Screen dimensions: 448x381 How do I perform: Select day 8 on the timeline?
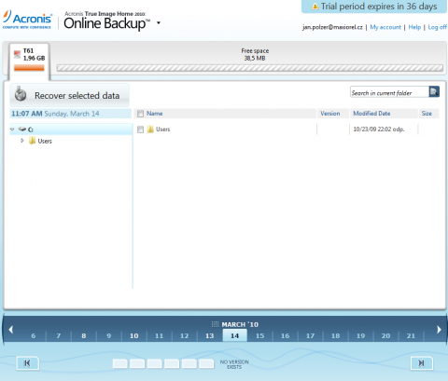84,335
